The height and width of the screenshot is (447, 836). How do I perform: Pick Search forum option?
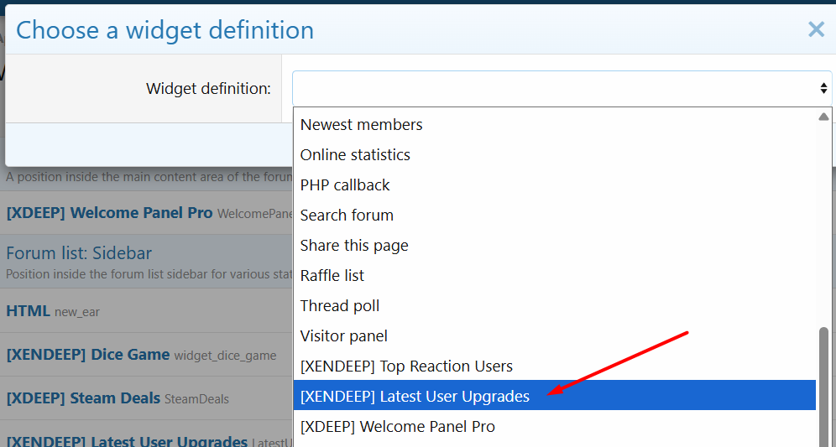[x=347, y=216]
